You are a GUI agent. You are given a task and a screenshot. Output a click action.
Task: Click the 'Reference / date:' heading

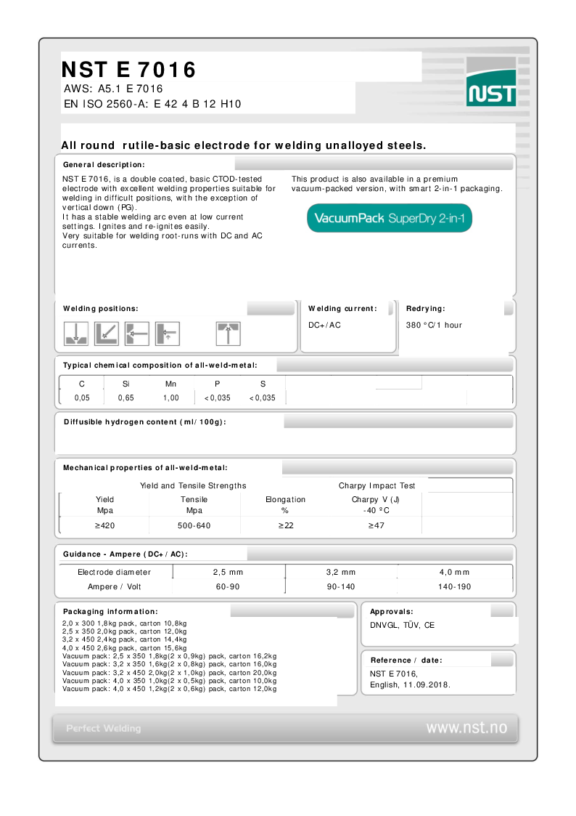pyautogui.click(x=406, y=661)
